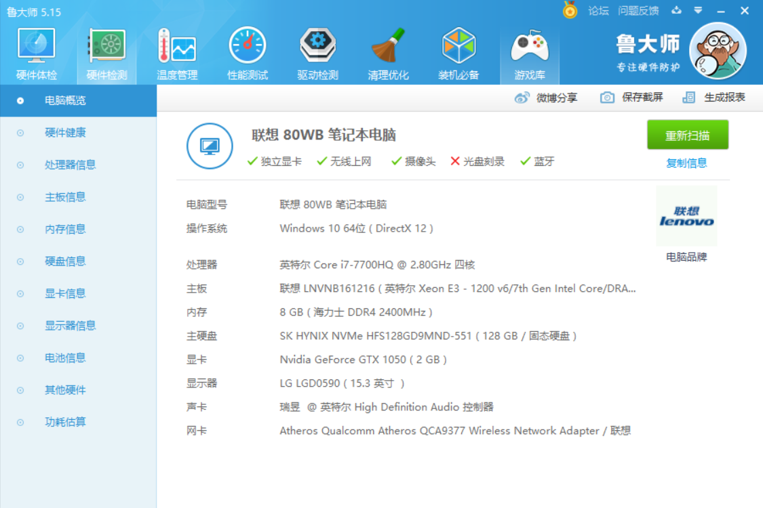Select the 硬件检测 (Hardware Detection) icon
The image size is (763, 508).
click(106, 46)
